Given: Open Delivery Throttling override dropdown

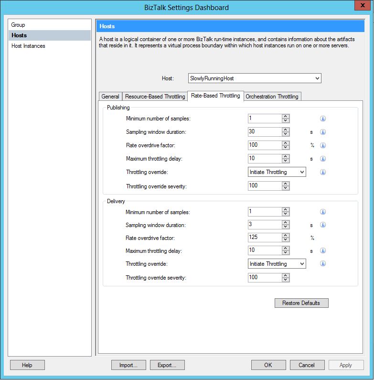Looking at the screenshot, I should 277,264.
